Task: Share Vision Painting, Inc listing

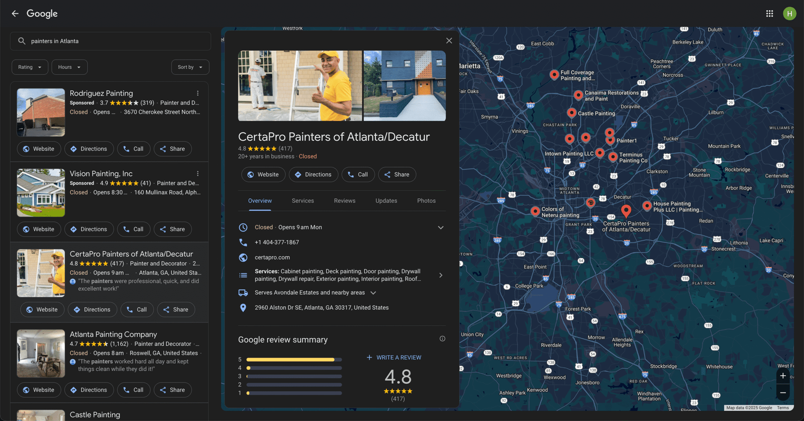Action: (x=172, y=230)
